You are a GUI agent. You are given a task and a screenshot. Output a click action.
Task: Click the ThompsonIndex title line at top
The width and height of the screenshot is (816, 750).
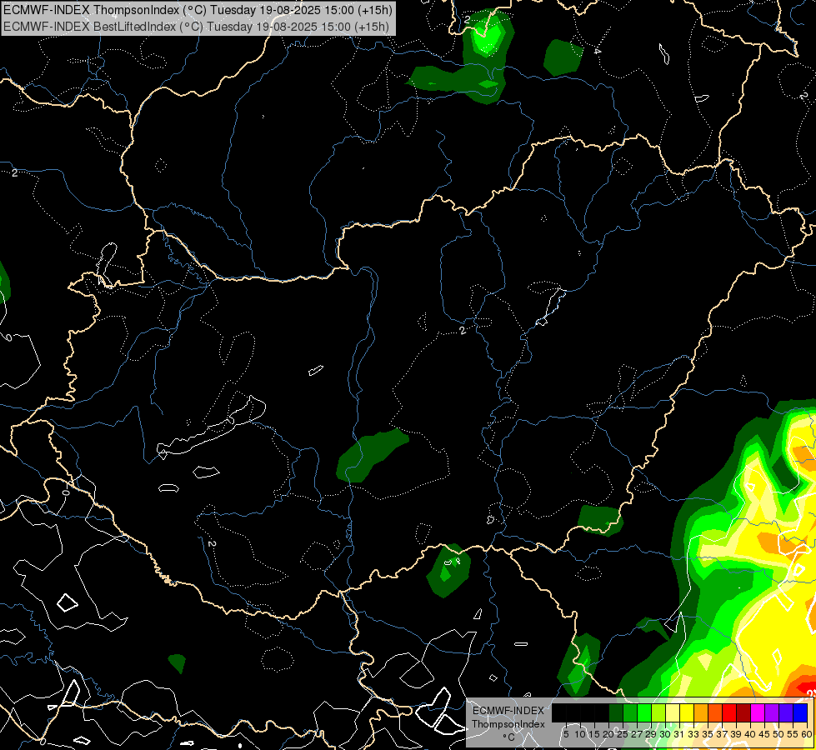(198, 10)
